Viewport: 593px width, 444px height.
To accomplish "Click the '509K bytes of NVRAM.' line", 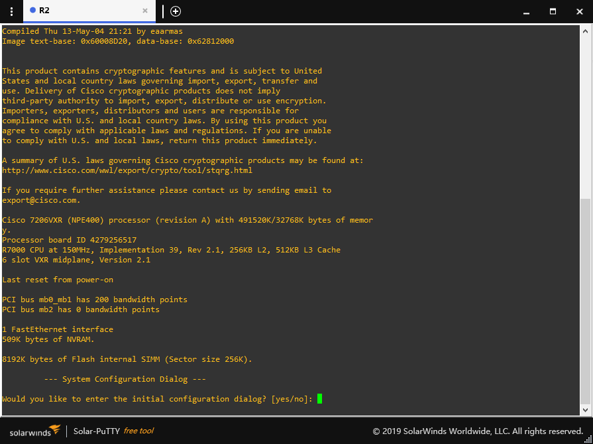I will click(48, 339).
